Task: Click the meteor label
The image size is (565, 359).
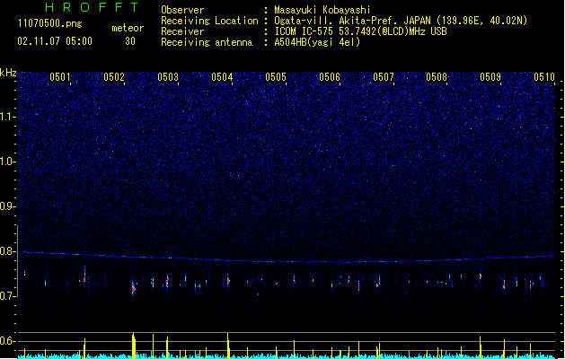Action: coord(128,28)
